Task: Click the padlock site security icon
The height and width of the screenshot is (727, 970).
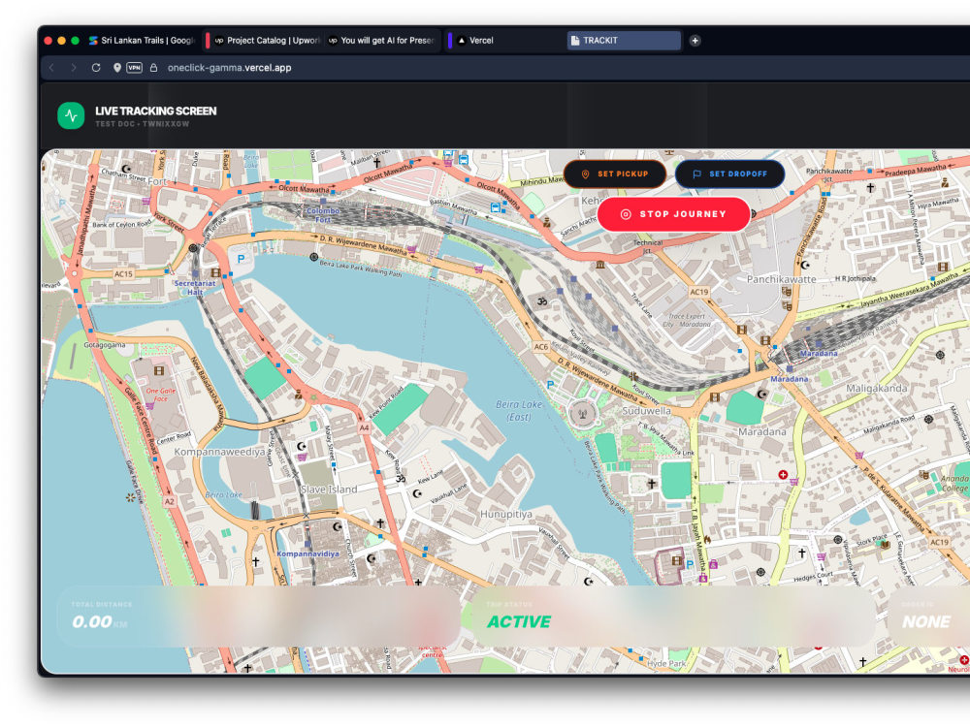Action: point(153,68)
